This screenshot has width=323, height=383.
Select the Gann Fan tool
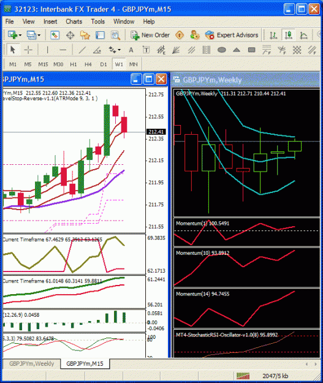(x=176, y=50)
